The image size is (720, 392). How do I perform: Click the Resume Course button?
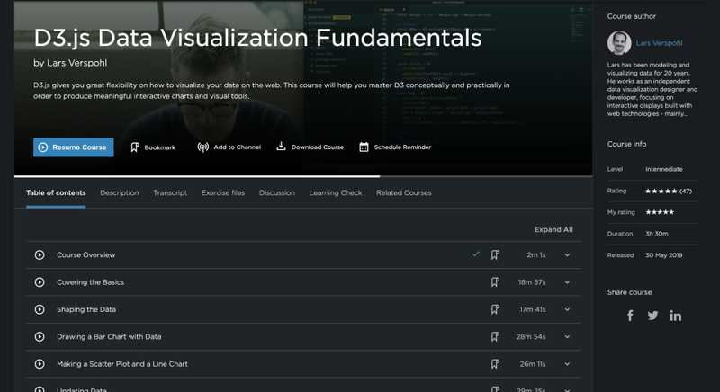[74, 147]
